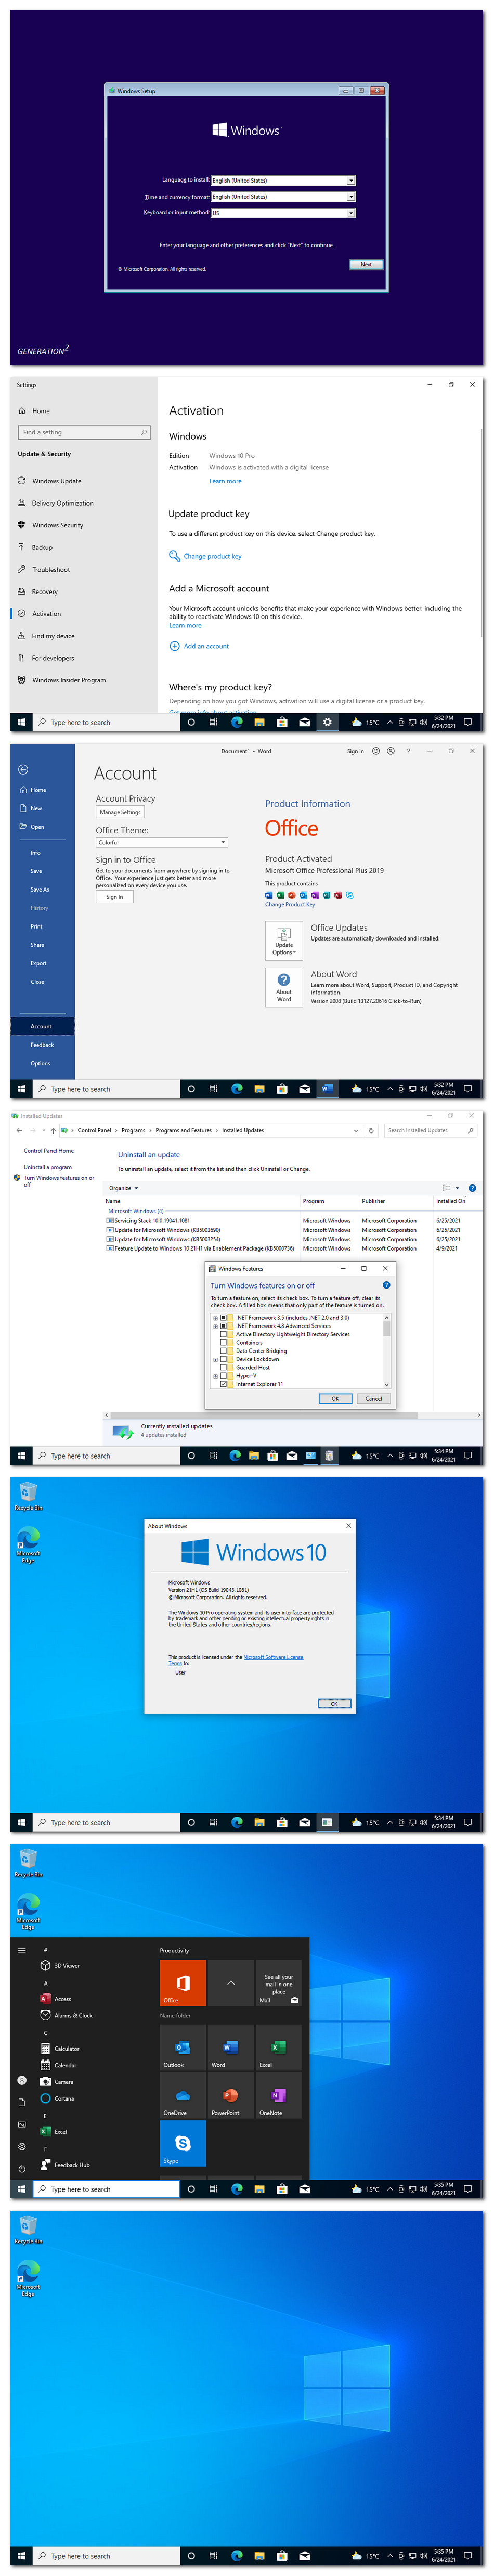Enable the Hyper-V checkbox
Image resolution: width=494 pixels, height=2576 pixels.
223,1376
